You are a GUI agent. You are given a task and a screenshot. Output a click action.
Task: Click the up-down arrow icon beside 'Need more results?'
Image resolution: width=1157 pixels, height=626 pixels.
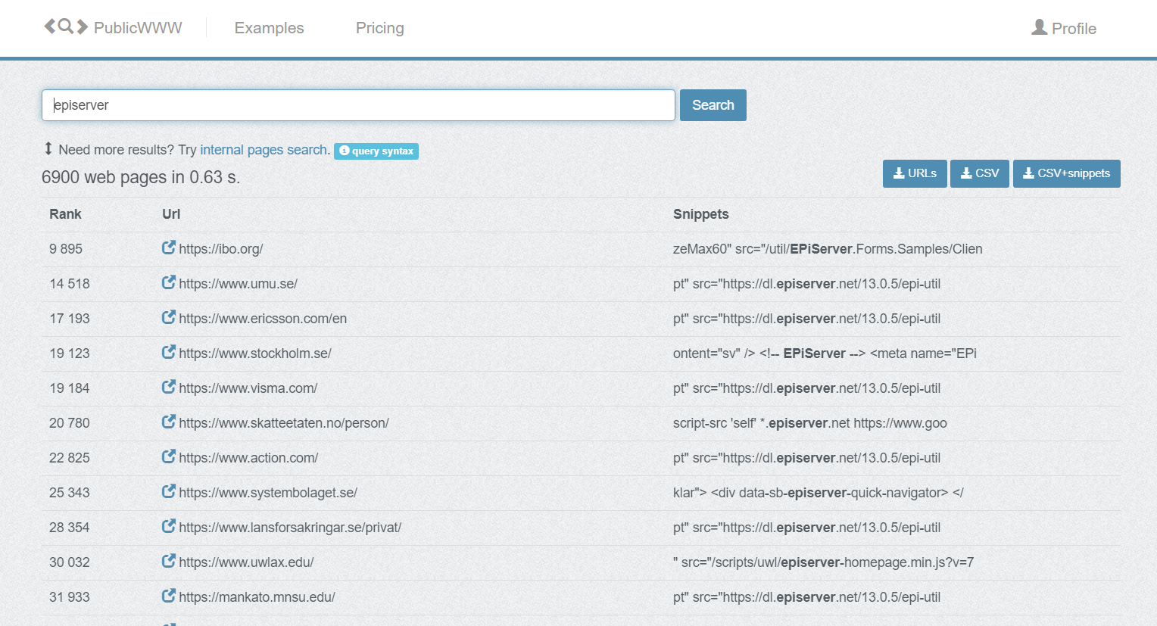click(48, 148)
